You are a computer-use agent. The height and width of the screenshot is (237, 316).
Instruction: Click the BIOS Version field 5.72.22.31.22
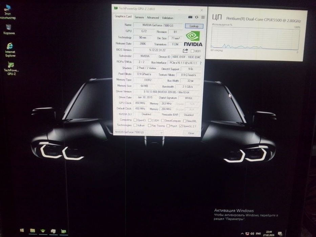tap(157, 50)
